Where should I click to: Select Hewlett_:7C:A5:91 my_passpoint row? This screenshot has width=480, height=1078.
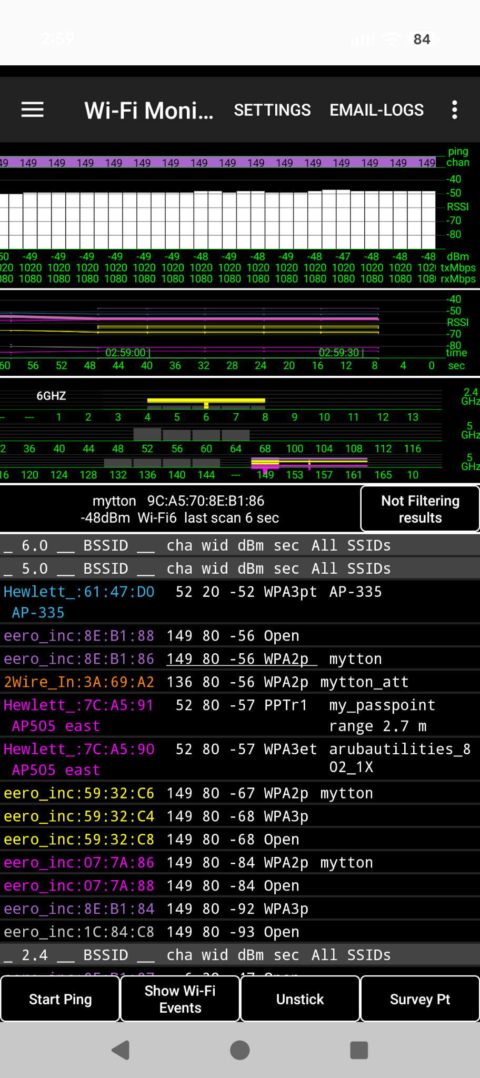(240, 715)
